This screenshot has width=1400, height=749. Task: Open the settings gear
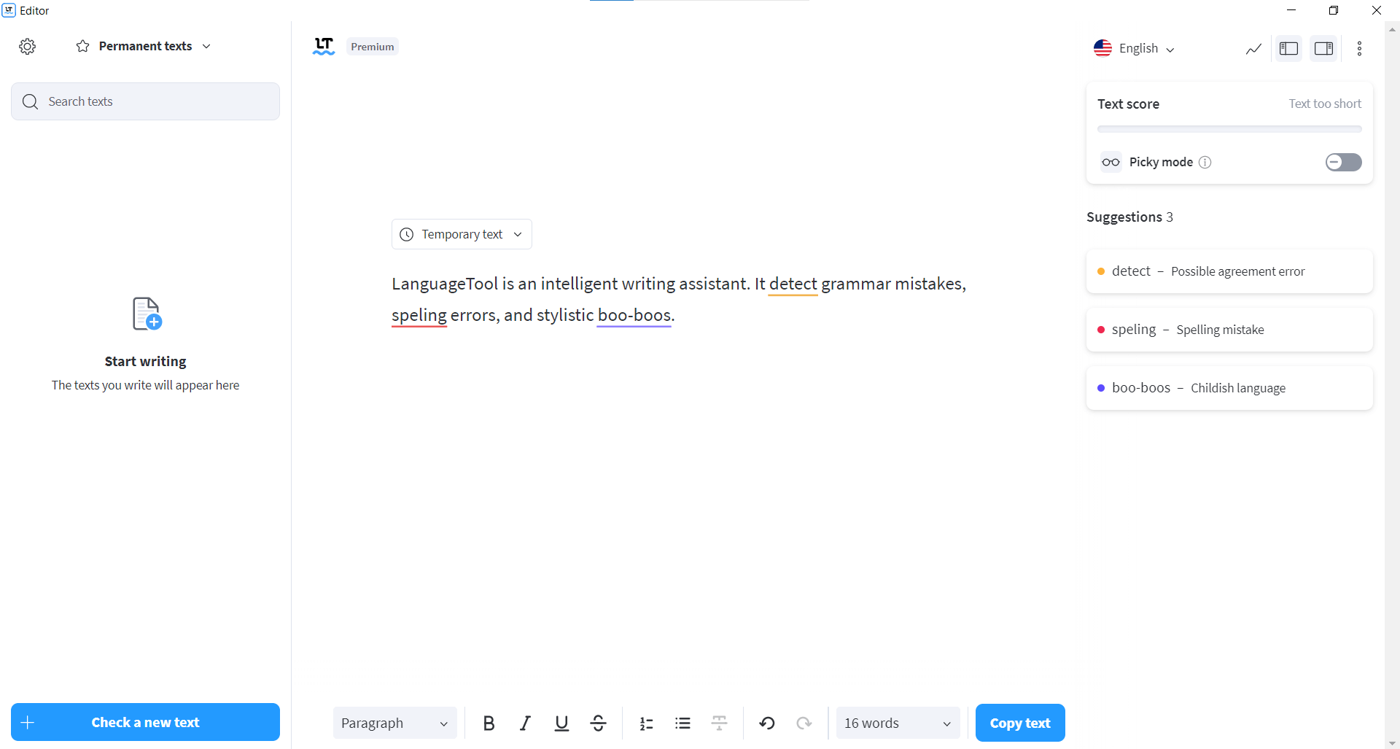tap(28, 47)
